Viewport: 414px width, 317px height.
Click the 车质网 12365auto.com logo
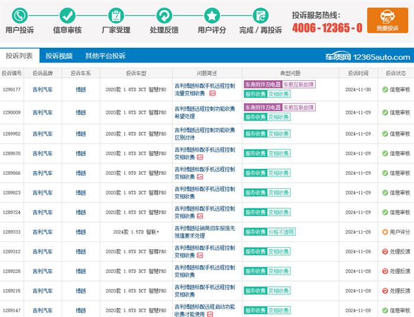click(x=367, y=57)
